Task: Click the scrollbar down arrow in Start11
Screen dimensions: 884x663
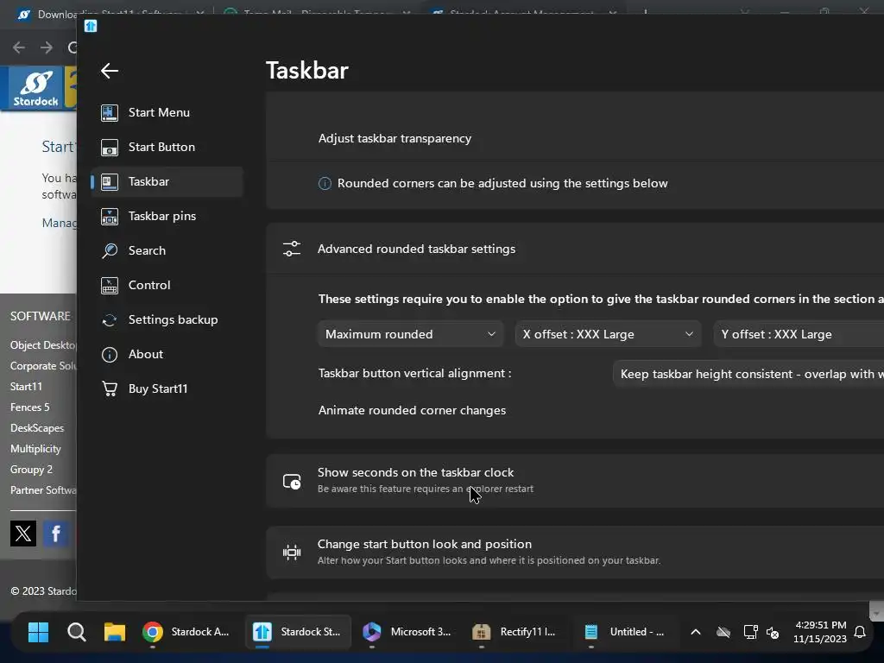Action: coord(875,611)
